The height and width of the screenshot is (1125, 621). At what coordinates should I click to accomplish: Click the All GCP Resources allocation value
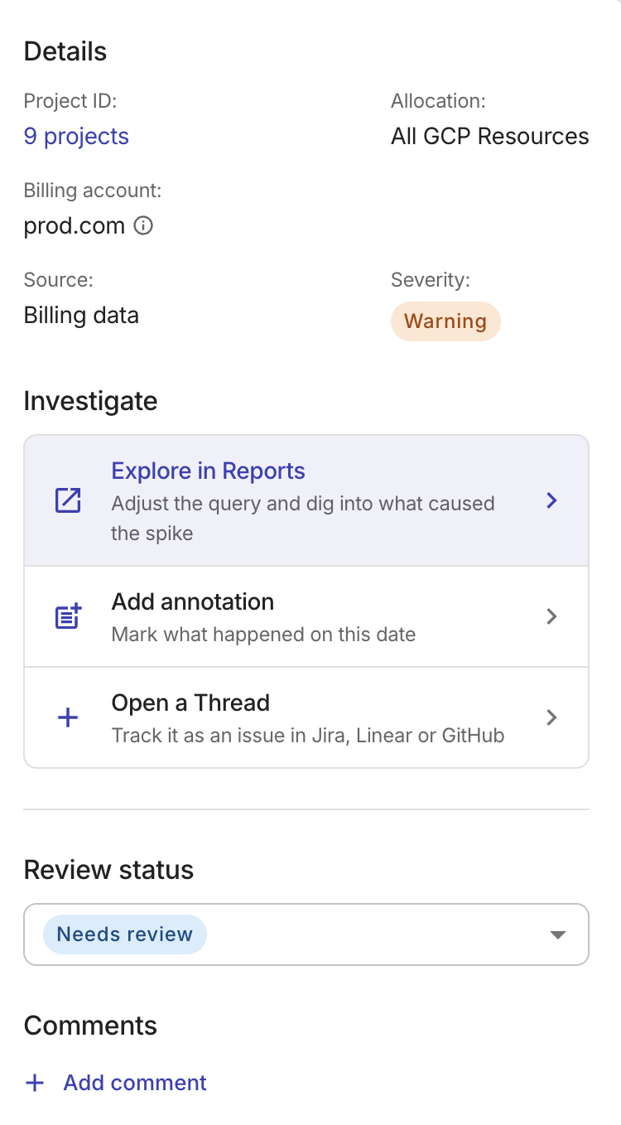490,137
